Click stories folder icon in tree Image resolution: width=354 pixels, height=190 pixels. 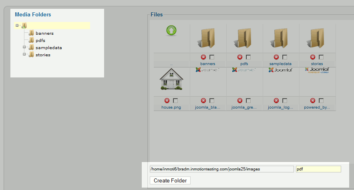coord(31,55)
